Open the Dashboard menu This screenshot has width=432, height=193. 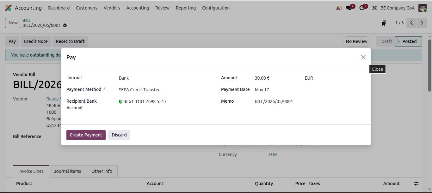click(59, 8)
